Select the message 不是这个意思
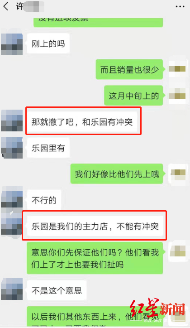Viewport: 190px width, 328px height. coord(57,290)
